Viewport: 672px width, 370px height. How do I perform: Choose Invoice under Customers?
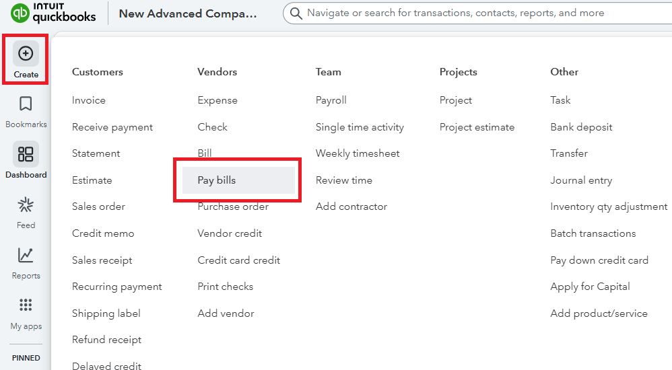click(x=89, y=100)
